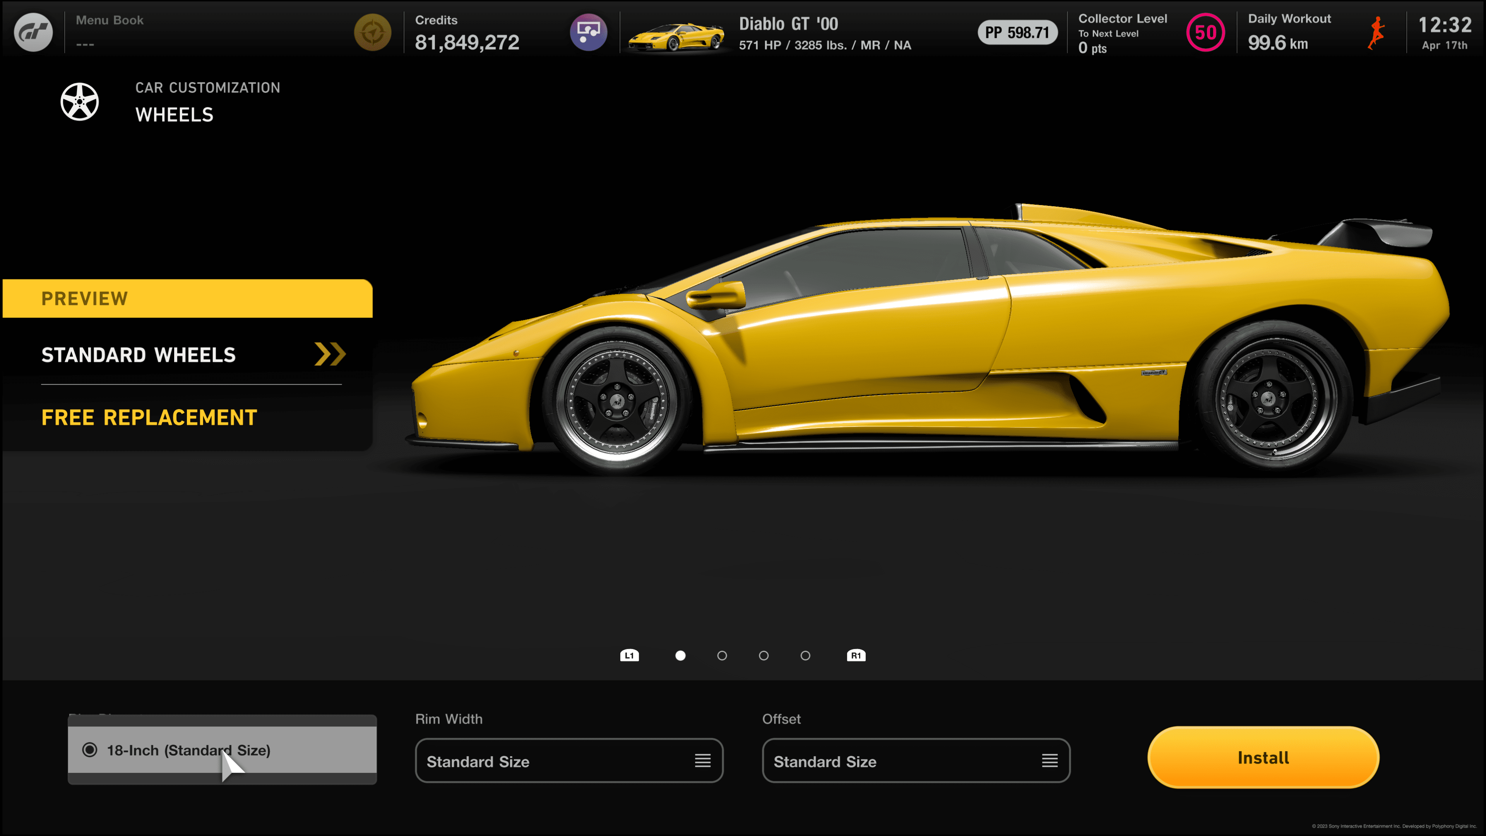Click the L1 previous view button
Image resolution: width=1486 pixels, height=836 pixels.
tap(629, 655)
